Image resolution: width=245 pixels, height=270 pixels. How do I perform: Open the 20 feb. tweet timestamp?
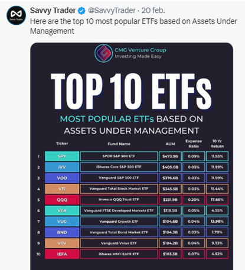click(153, 11)
